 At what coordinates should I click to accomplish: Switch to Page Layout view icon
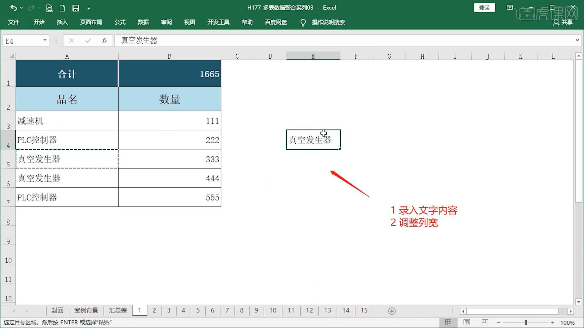tap(467, 323)
